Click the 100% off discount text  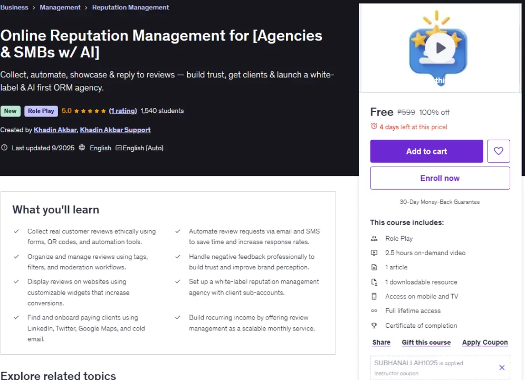pos(434,112)
